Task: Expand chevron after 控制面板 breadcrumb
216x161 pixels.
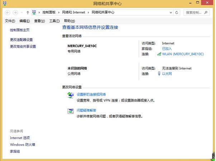Action: 59,13
